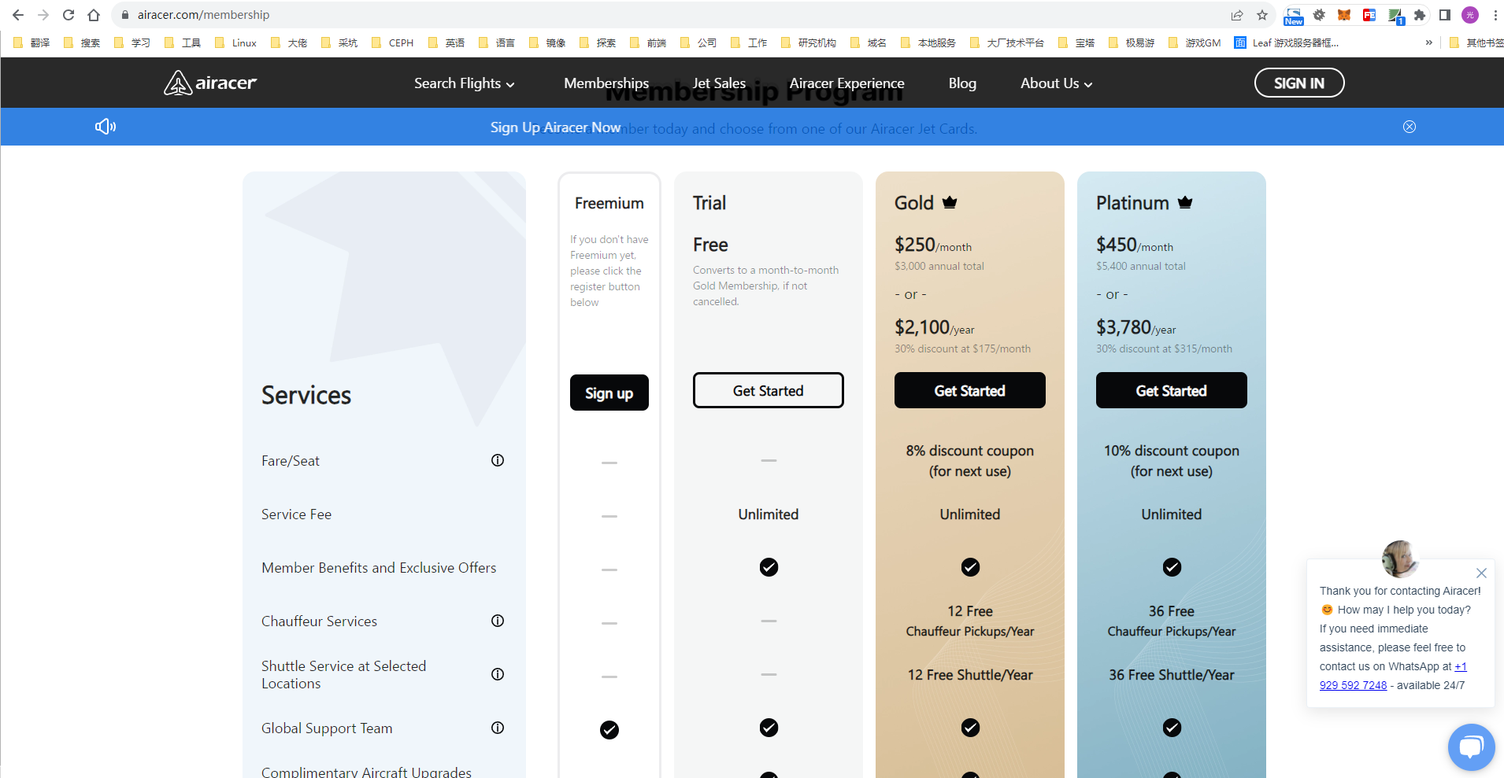Open the Blog page
Viewport: 1504px width, 778px height.
[962, 83]
